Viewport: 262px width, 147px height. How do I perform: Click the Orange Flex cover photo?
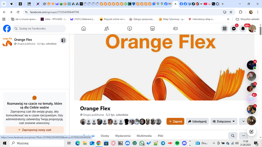point(164,67)
